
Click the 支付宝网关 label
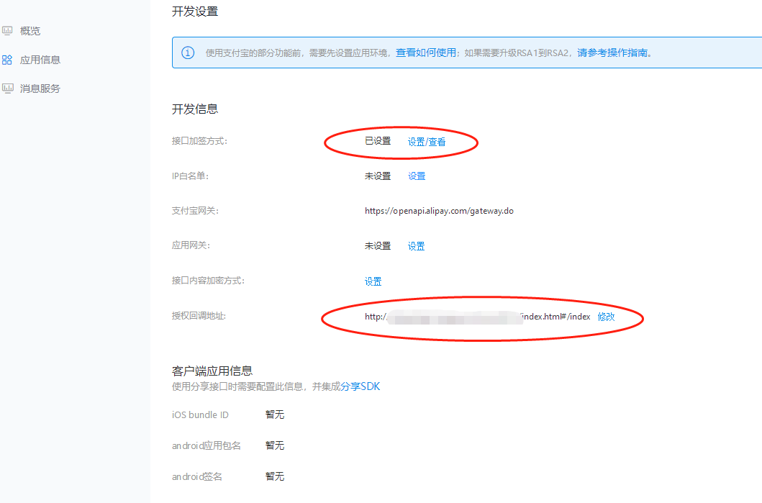coord(196,211)
